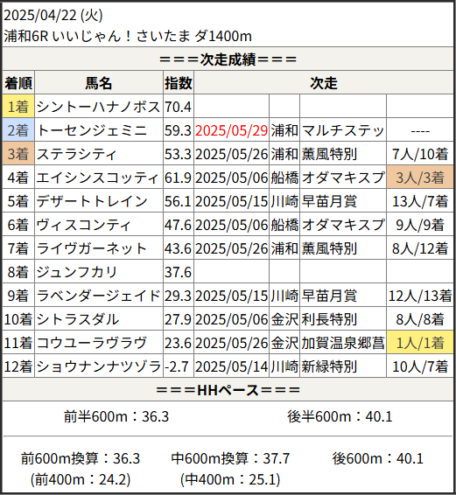Click the 指数 column header

179,83
